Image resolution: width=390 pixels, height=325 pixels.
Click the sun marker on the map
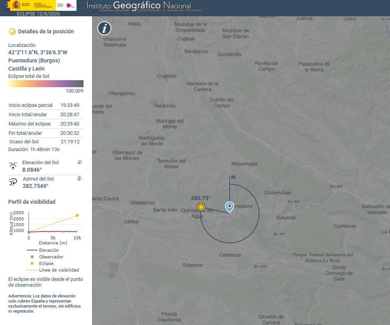click(x=201, y=207)
